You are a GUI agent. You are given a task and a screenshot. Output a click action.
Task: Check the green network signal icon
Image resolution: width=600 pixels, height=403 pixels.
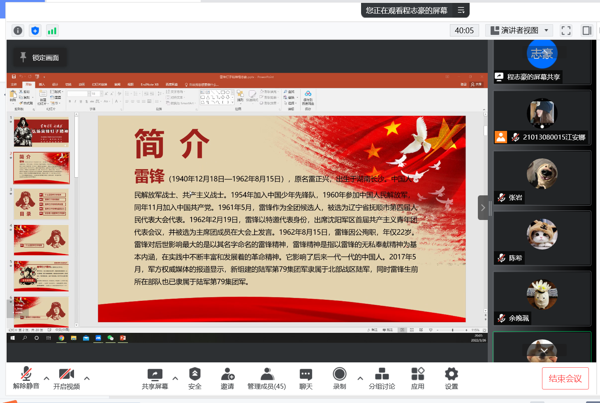click(52, 31)
